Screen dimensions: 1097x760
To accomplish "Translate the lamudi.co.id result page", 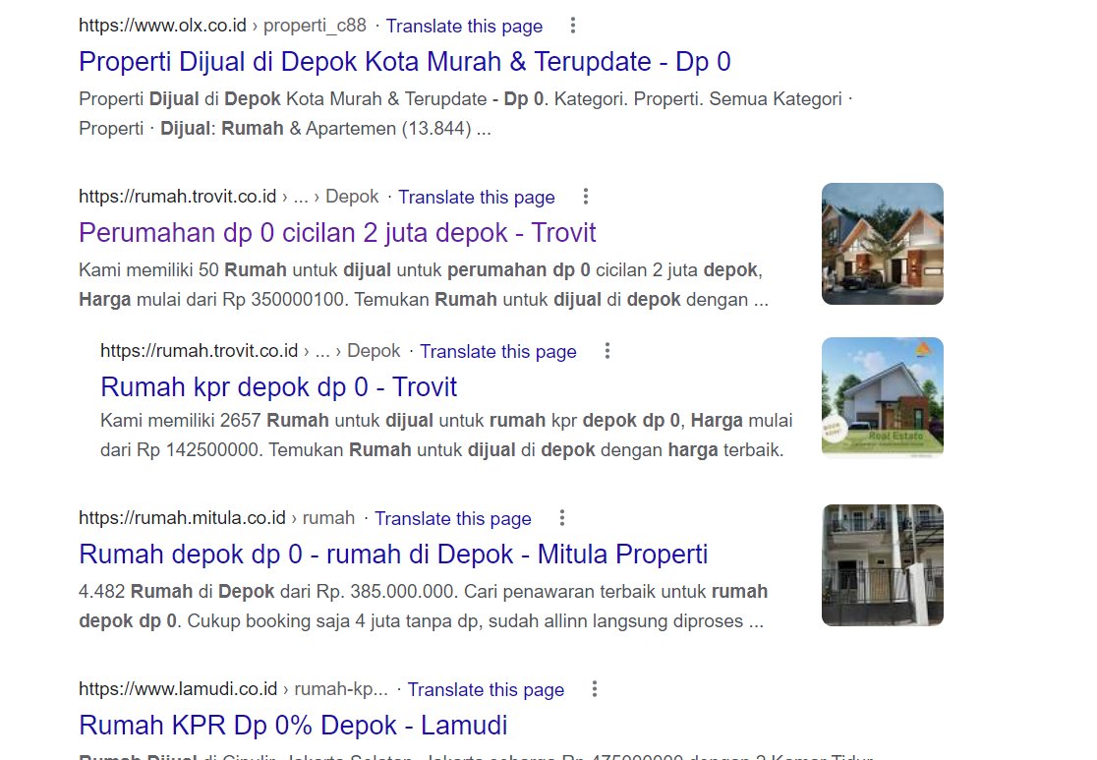I will point(486,688).
